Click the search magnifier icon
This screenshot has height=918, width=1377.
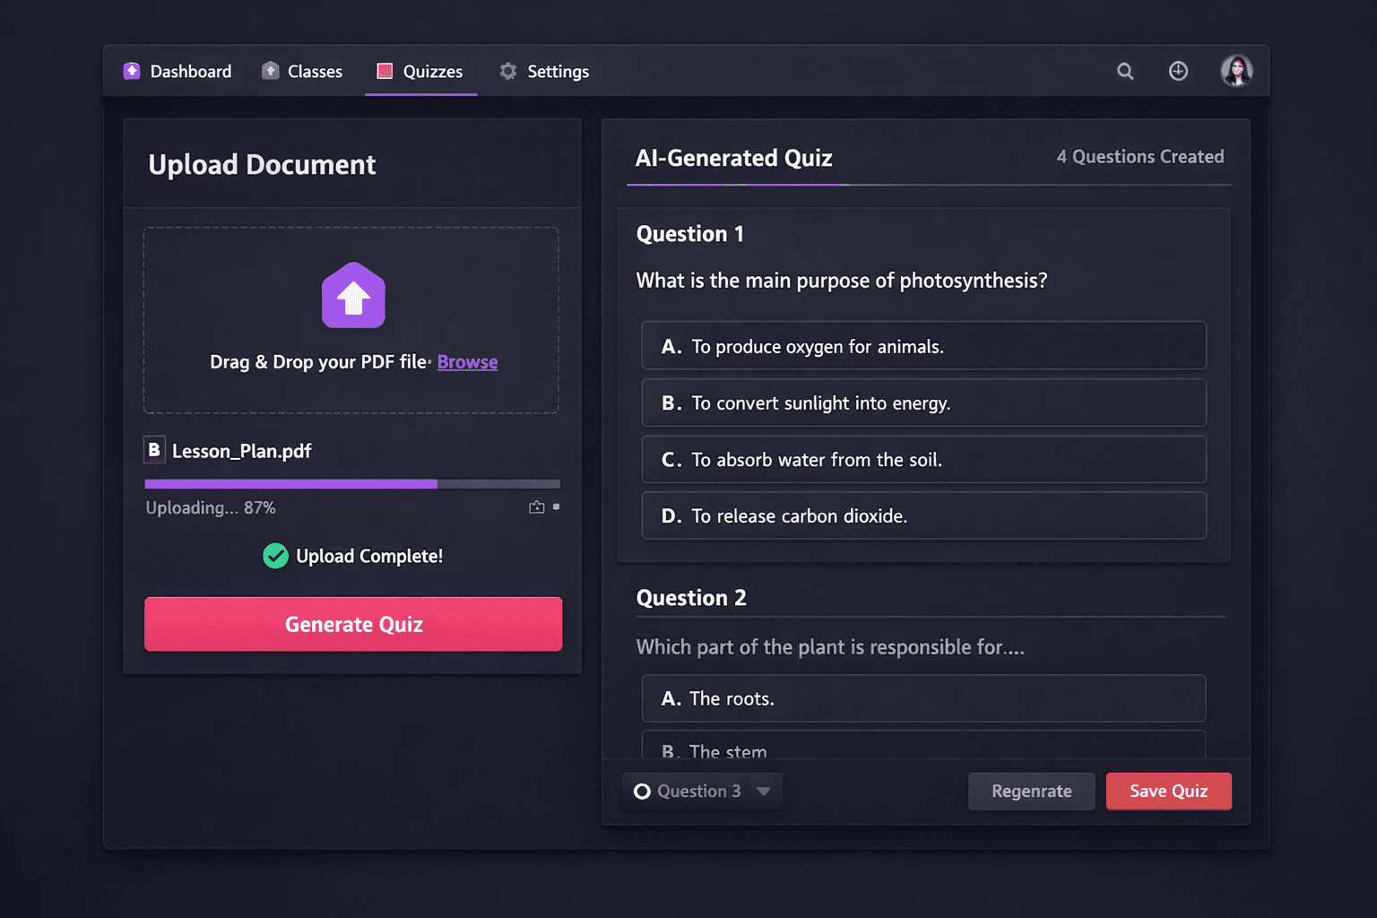1125,71
